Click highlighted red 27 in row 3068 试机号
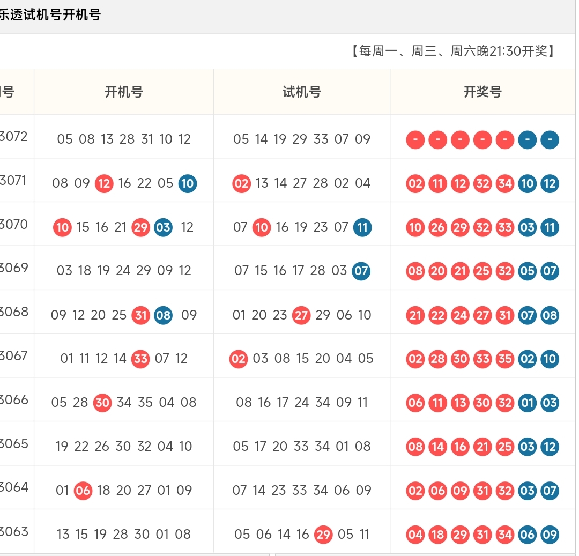The height and width of the screenshot is (556, 579). pyautogui.click(x=301, y=315)
